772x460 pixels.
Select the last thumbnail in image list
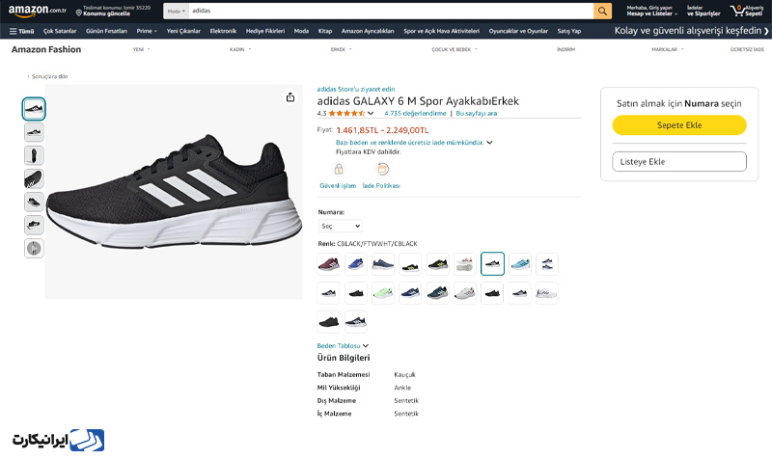(34, 248)
